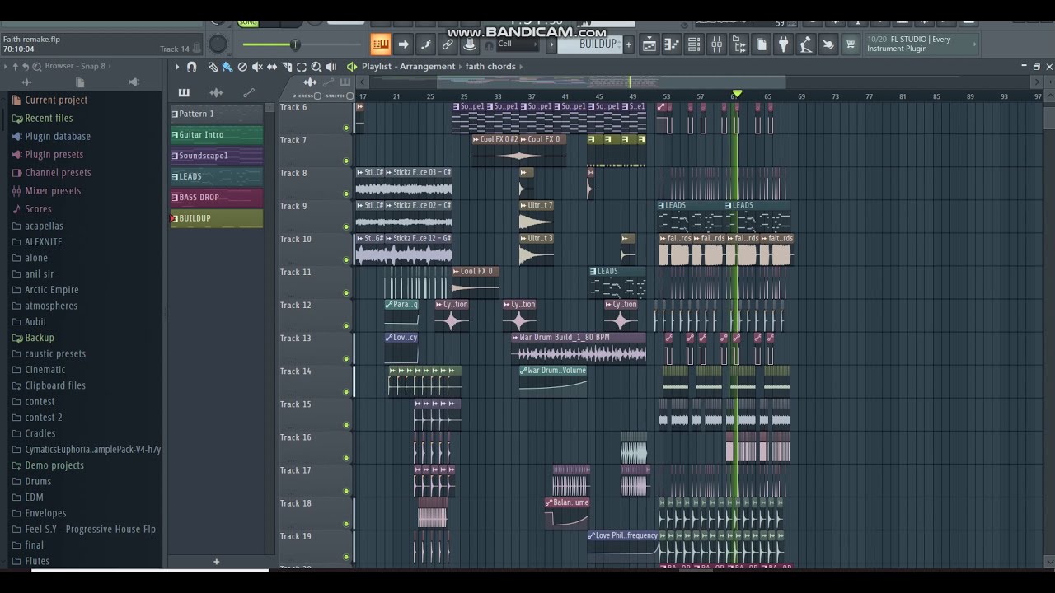
Task: Click the main pitch knob
Action: (218, 44)
